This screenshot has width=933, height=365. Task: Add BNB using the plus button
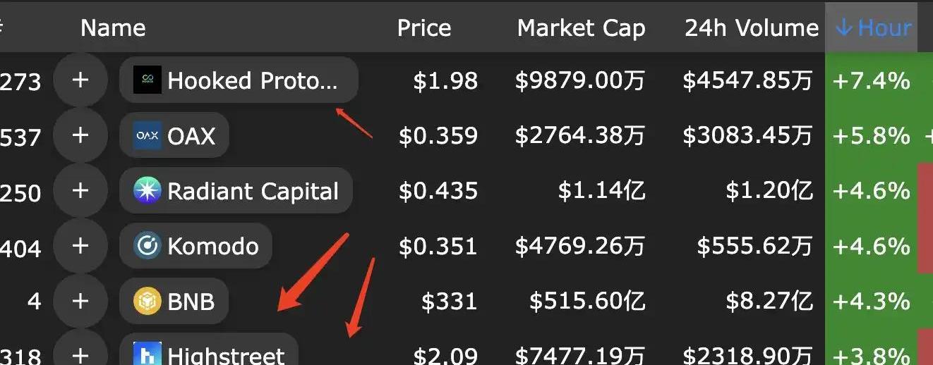[80, 301]
